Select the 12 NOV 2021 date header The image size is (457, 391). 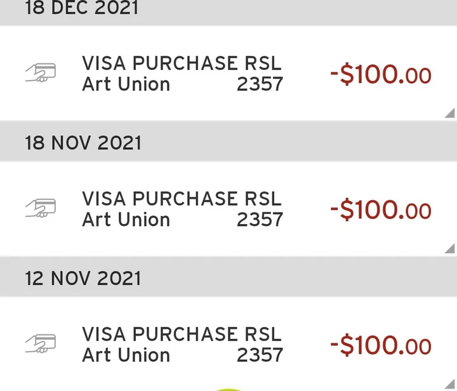tap(83, 278)
